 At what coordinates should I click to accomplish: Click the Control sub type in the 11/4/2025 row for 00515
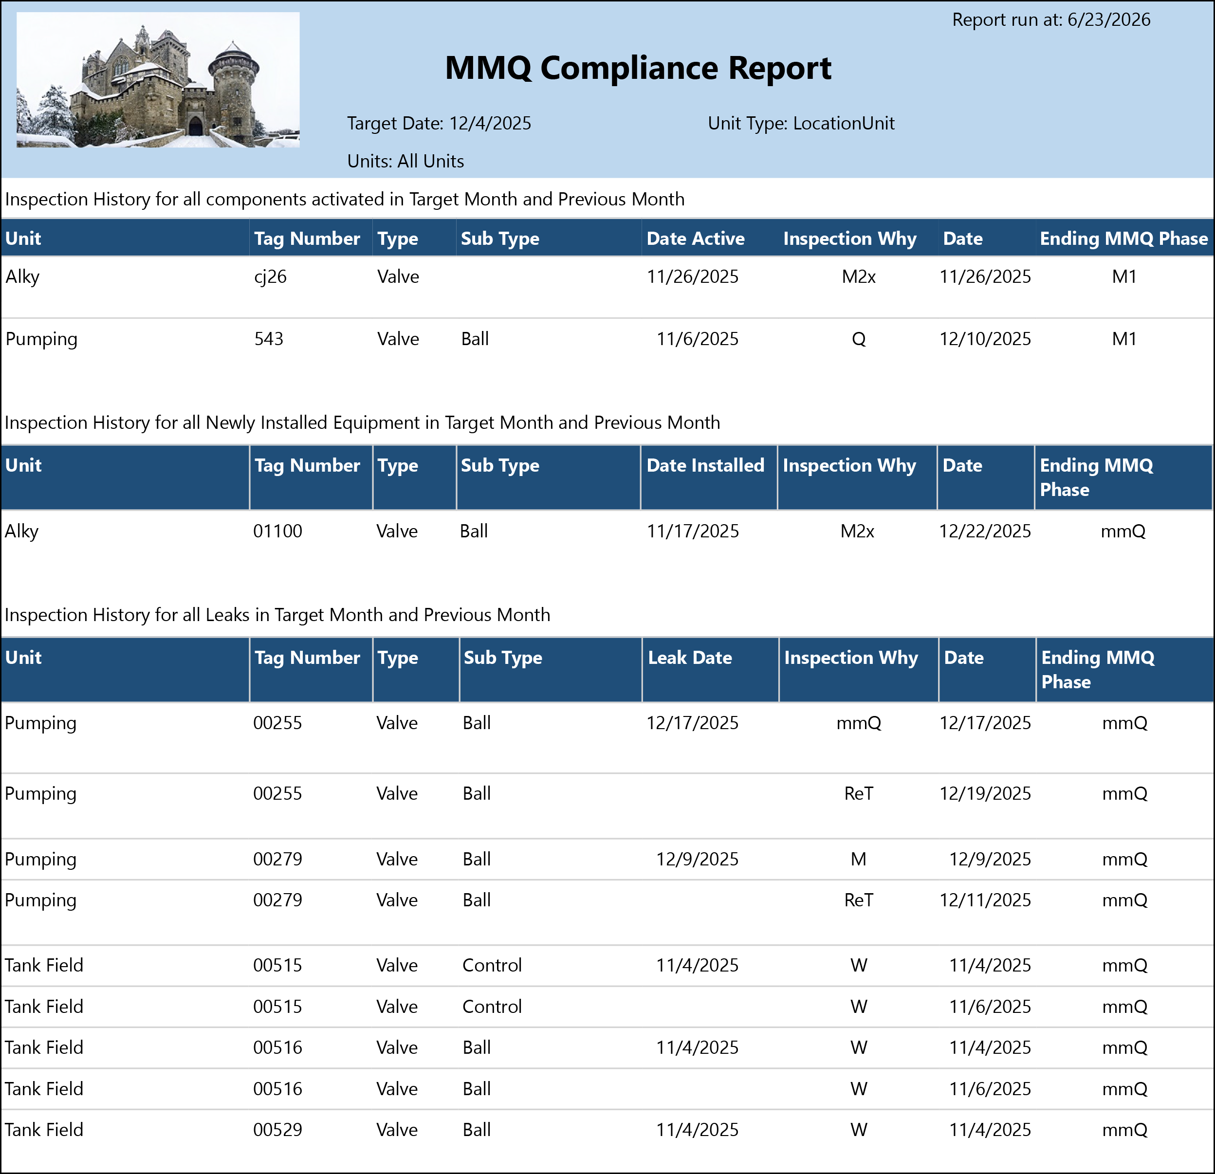pos(492,965)
